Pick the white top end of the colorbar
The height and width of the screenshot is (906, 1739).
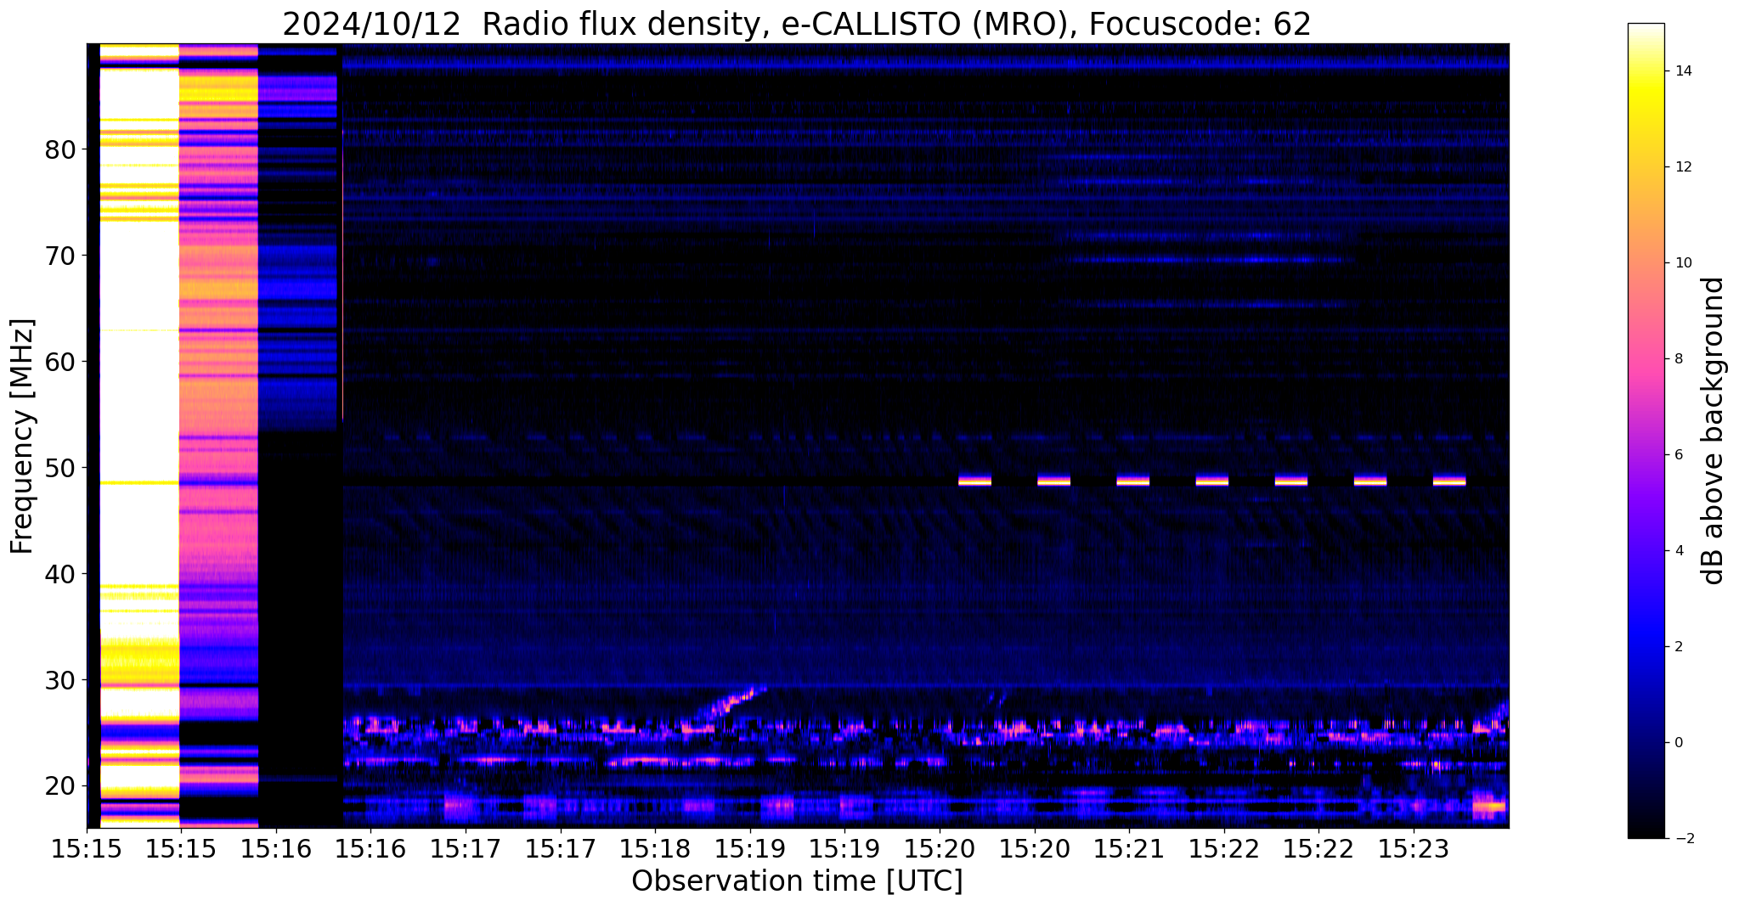[x=1646, y=30]
